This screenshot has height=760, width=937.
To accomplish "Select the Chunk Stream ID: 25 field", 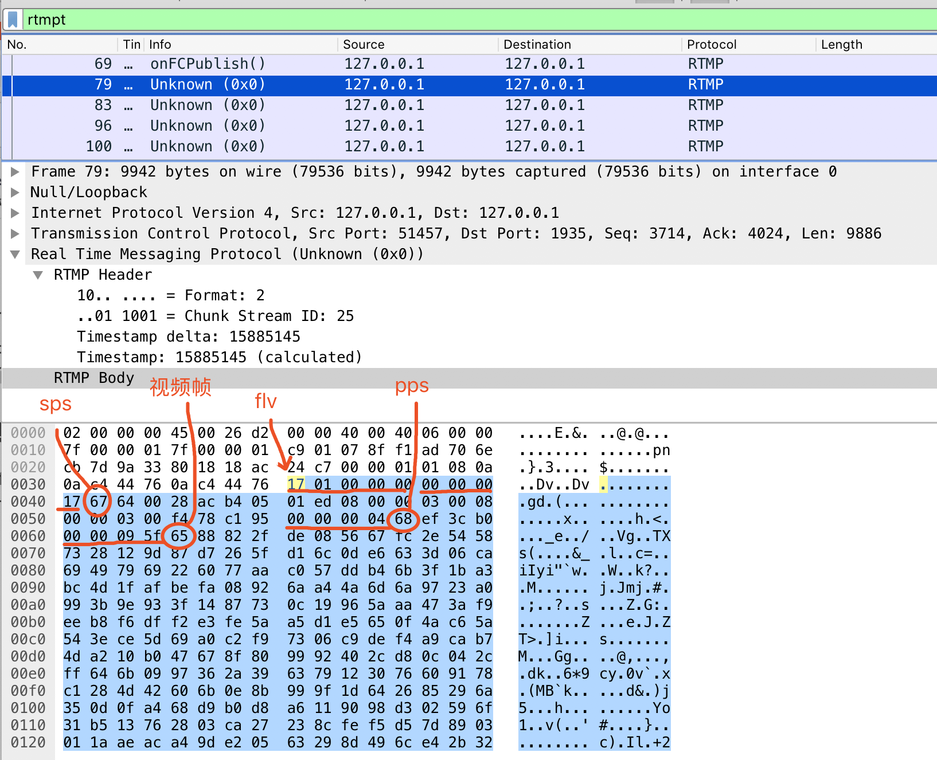I will [x=216, y=316].
